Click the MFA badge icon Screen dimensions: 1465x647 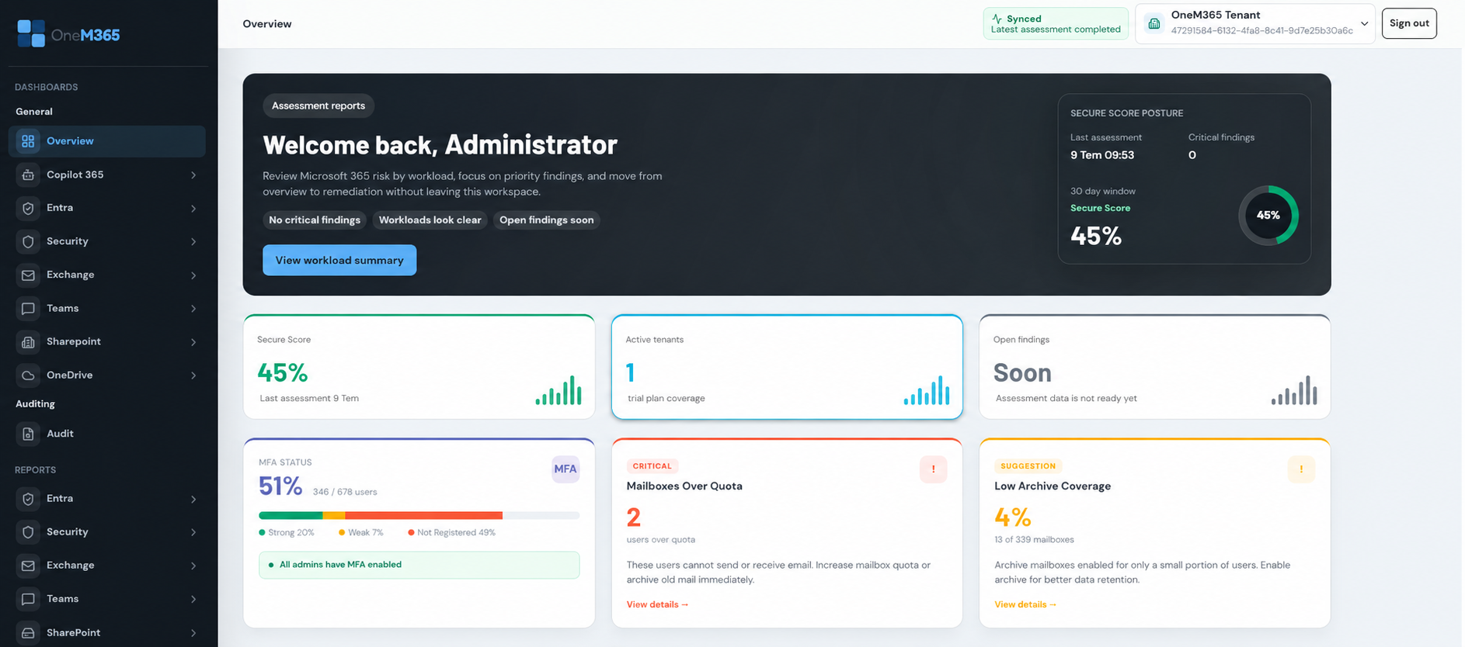(x=565, y=469)
